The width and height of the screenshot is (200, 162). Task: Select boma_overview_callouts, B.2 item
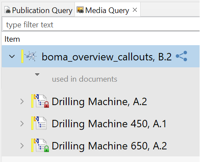(106, 57)
